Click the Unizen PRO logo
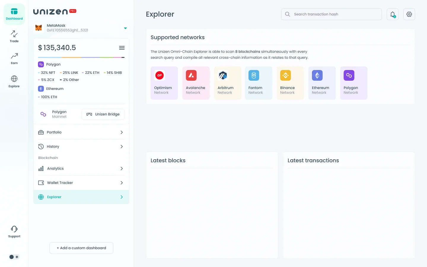Viewport: 427px width, 267px height. 55,12
